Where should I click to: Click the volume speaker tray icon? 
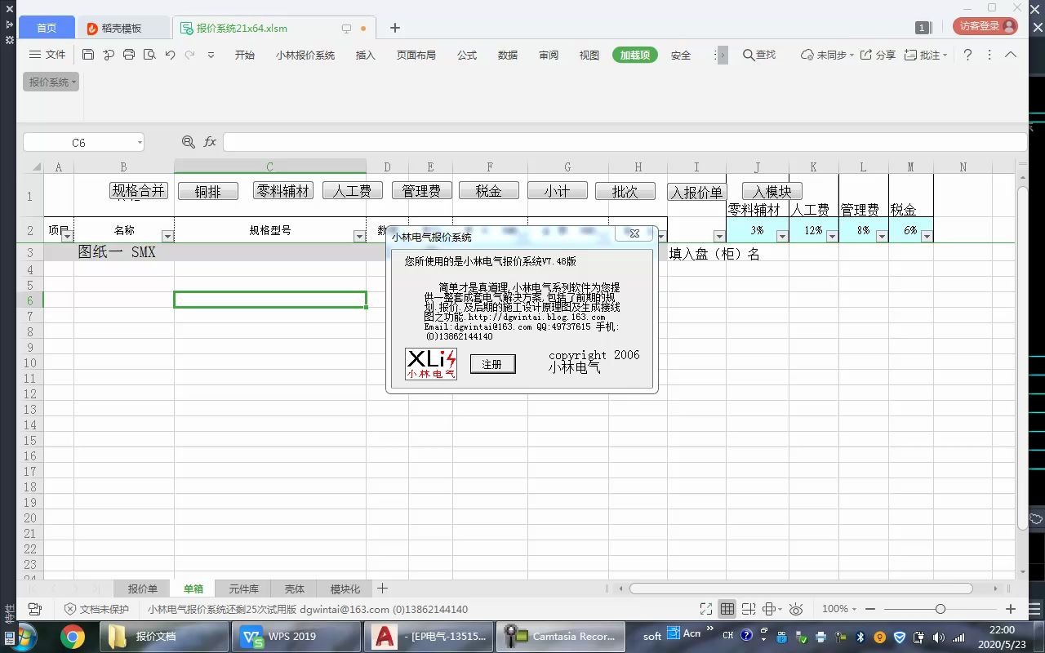(938, 637)
